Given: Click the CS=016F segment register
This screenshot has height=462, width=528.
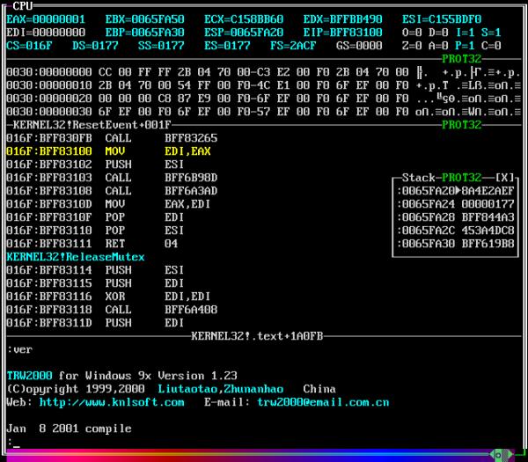Looking at the screenshot, I should click(29, 46).
